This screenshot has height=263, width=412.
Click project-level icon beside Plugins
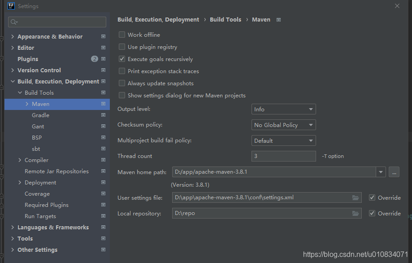click(103, 59)
